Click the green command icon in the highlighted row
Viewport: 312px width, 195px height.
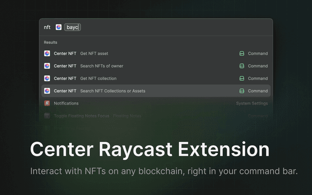pos(241,91)
